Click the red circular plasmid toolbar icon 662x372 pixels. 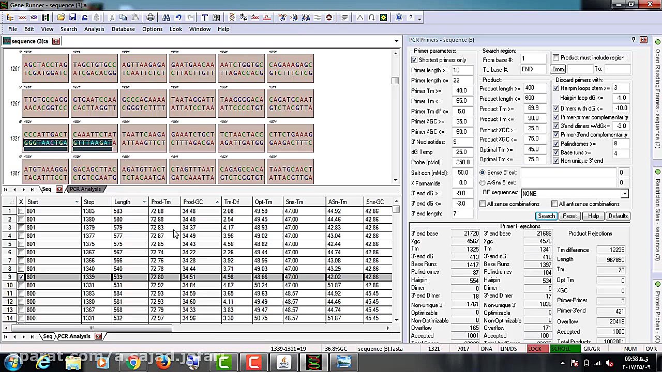[x=329, y=18]
